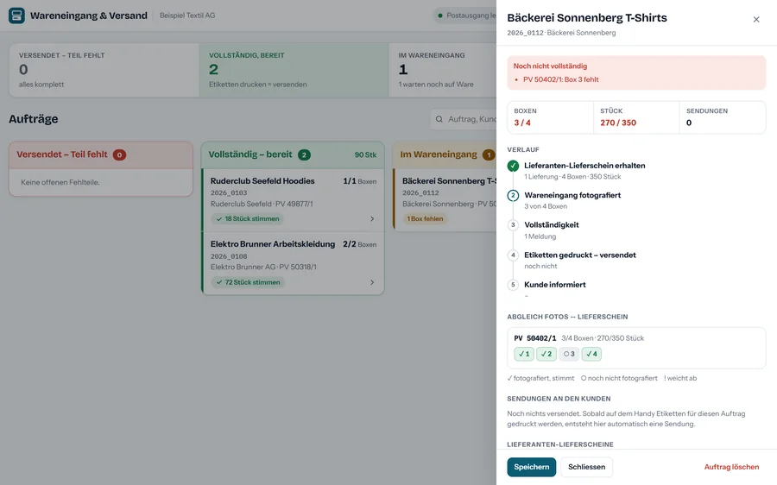Image resolution: width=777 pixels, height=485 pixels.
Task: Click the Wareneingang & Versand app logo
Action: [x=16, y=16]
